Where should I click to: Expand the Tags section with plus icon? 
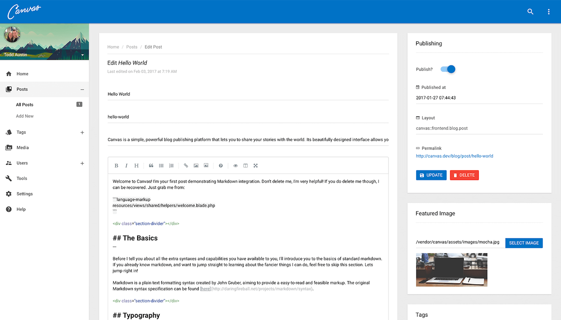(82, 133)
